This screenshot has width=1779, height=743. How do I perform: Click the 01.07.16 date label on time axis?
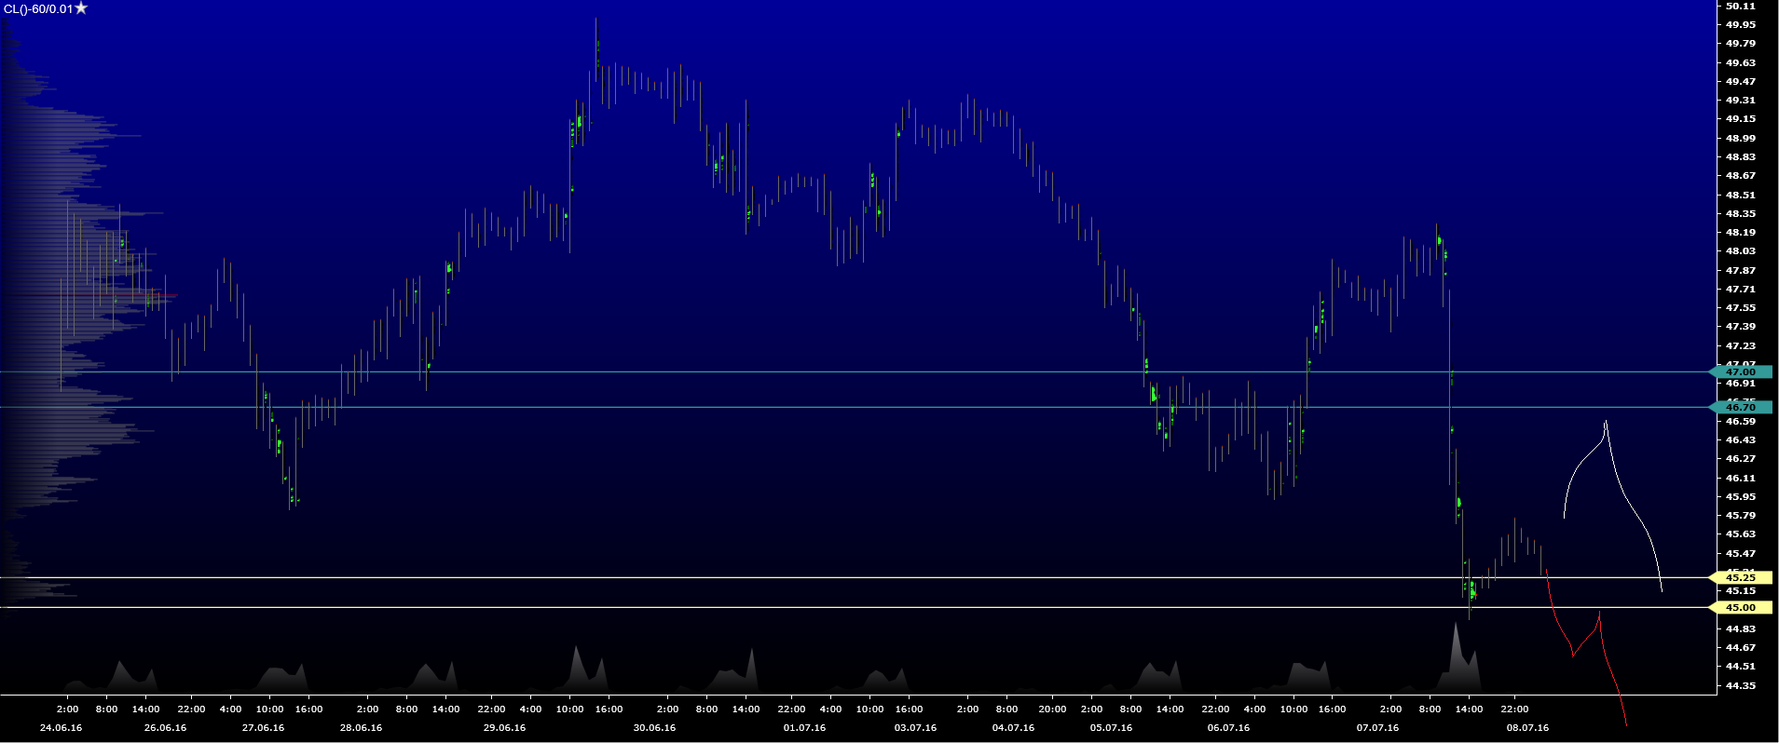coord(804,728)
